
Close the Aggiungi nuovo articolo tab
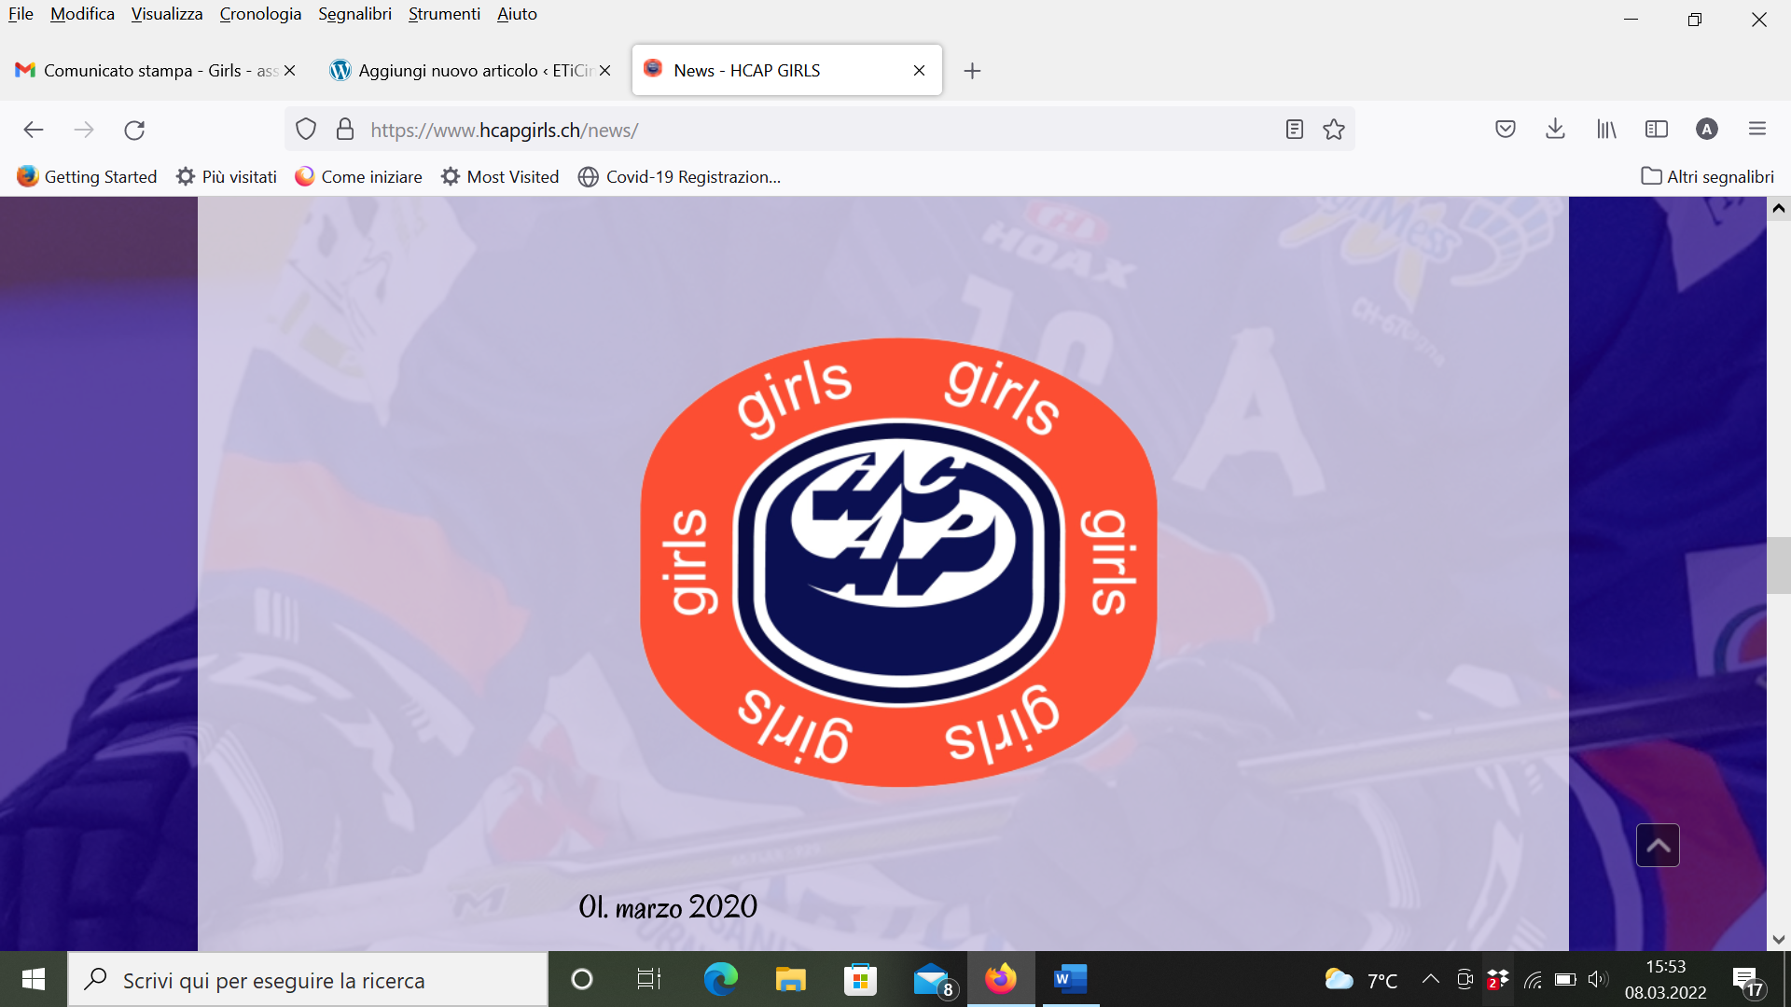pos(604,71)
